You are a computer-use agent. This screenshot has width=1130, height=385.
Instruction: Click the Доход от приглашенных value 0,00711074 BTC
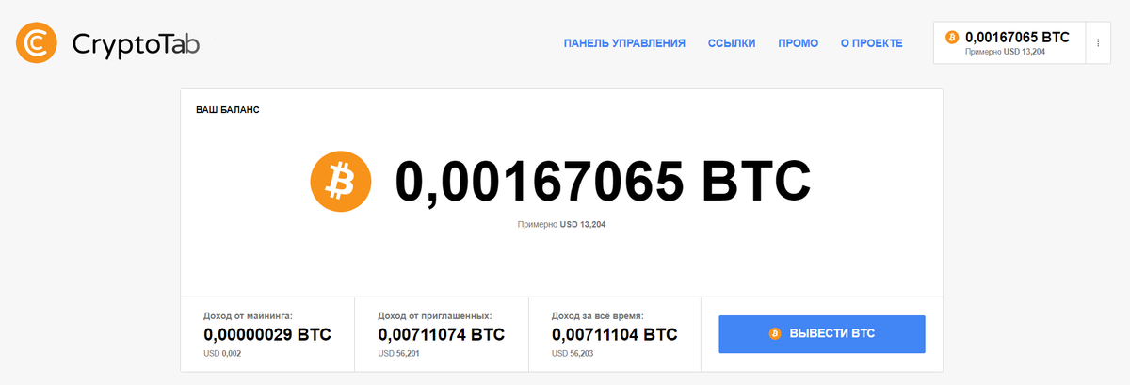tap(441, 334)
